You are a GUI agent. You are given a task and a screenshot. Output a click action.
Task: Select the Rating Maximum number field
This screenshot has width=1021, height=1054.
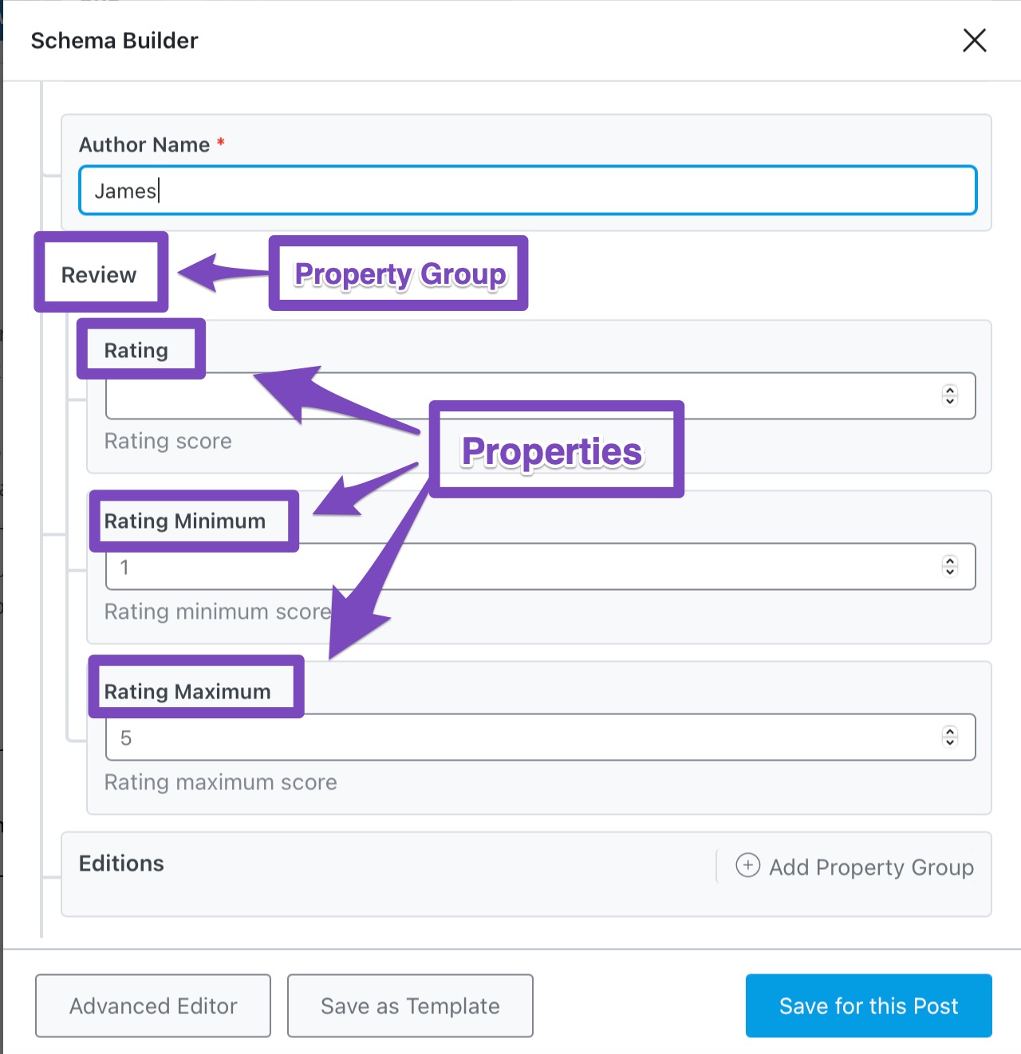point(540,737)
